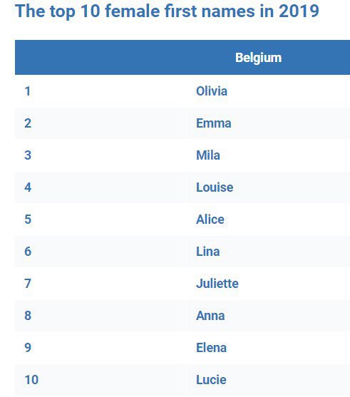Viewport: 350px width, 397px height.
Task: Select the name Juliette
Action: click(217, 284)
